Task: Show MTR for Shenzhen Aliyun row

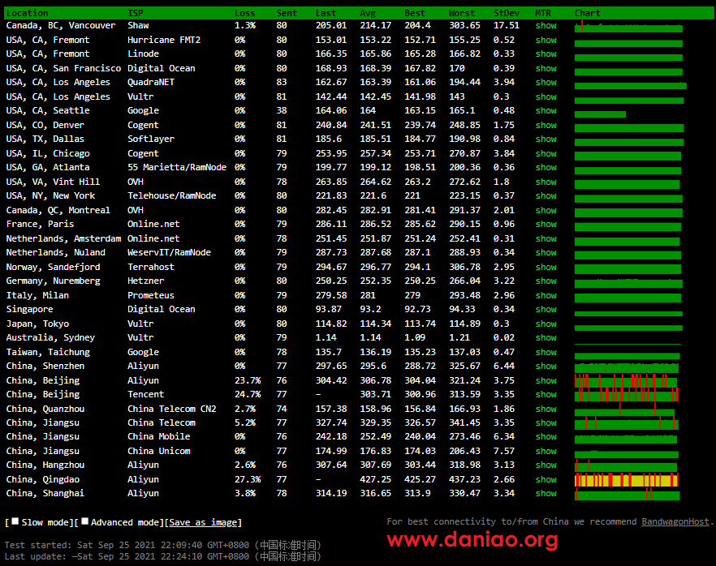Action: (x=546, y=366)
